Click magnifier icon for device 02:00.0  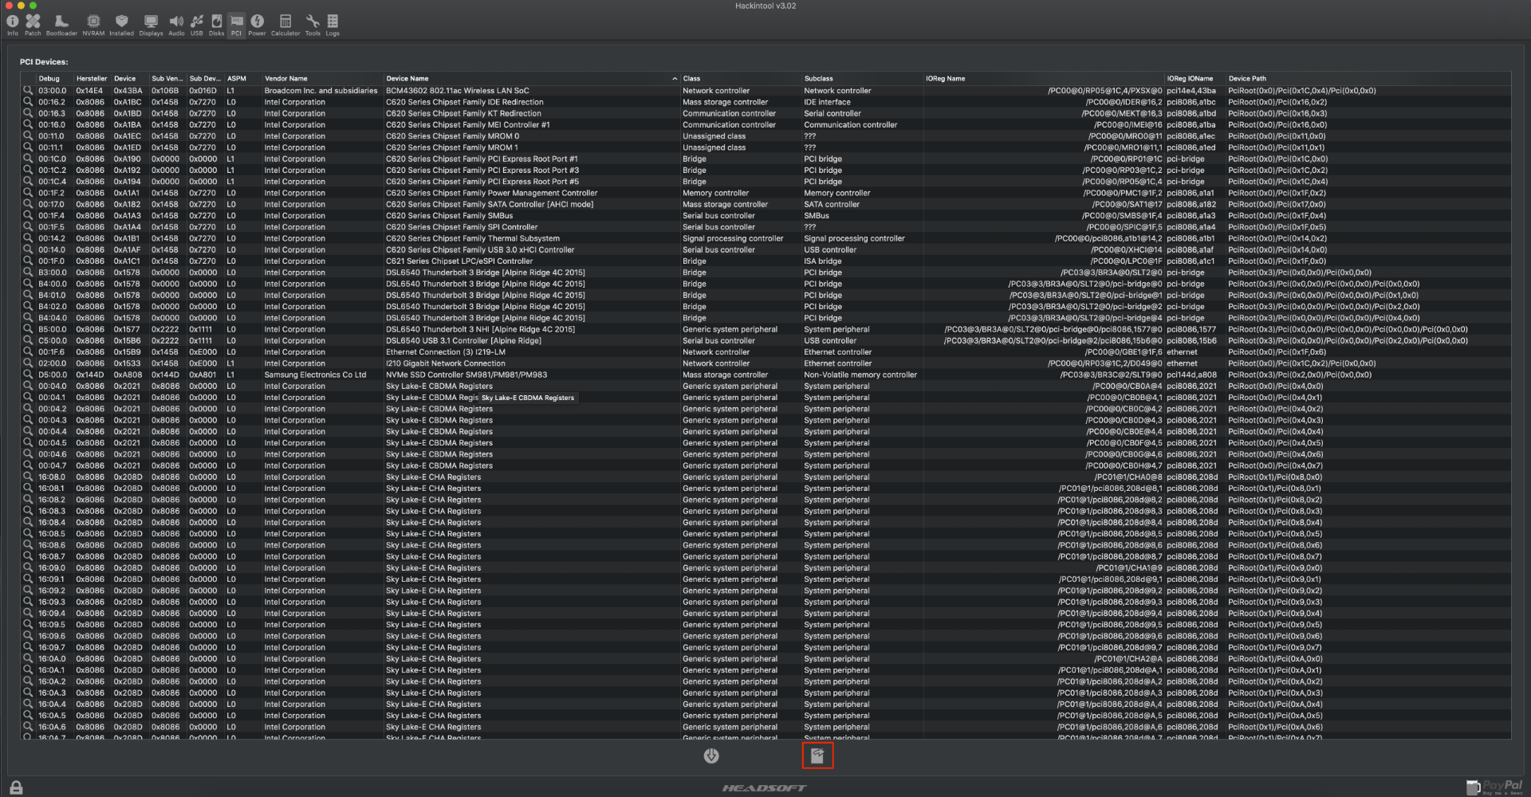(x=28, y=363)
